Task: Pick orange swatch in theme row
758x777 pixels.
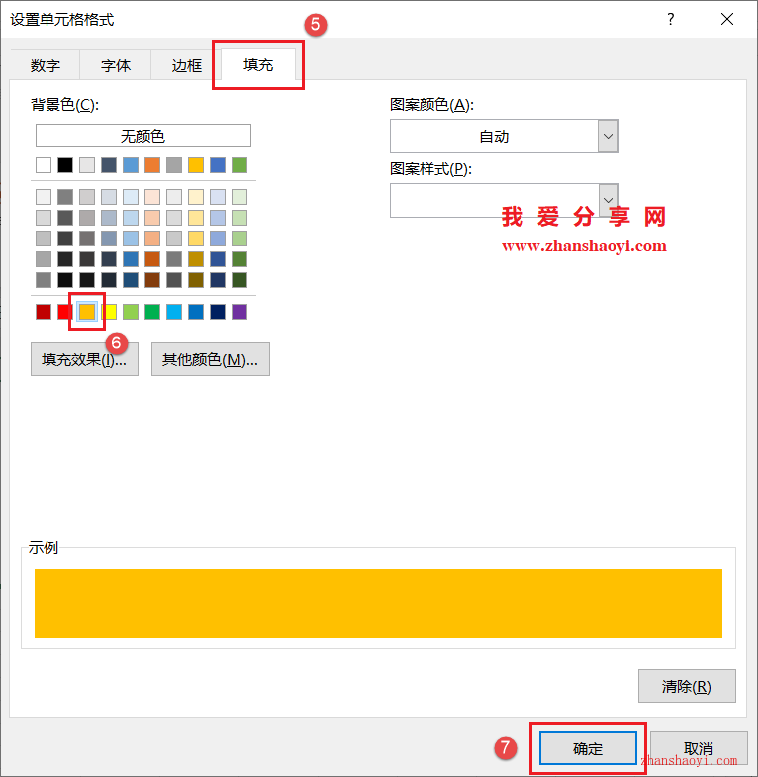Action: click(x=152, y=165)
